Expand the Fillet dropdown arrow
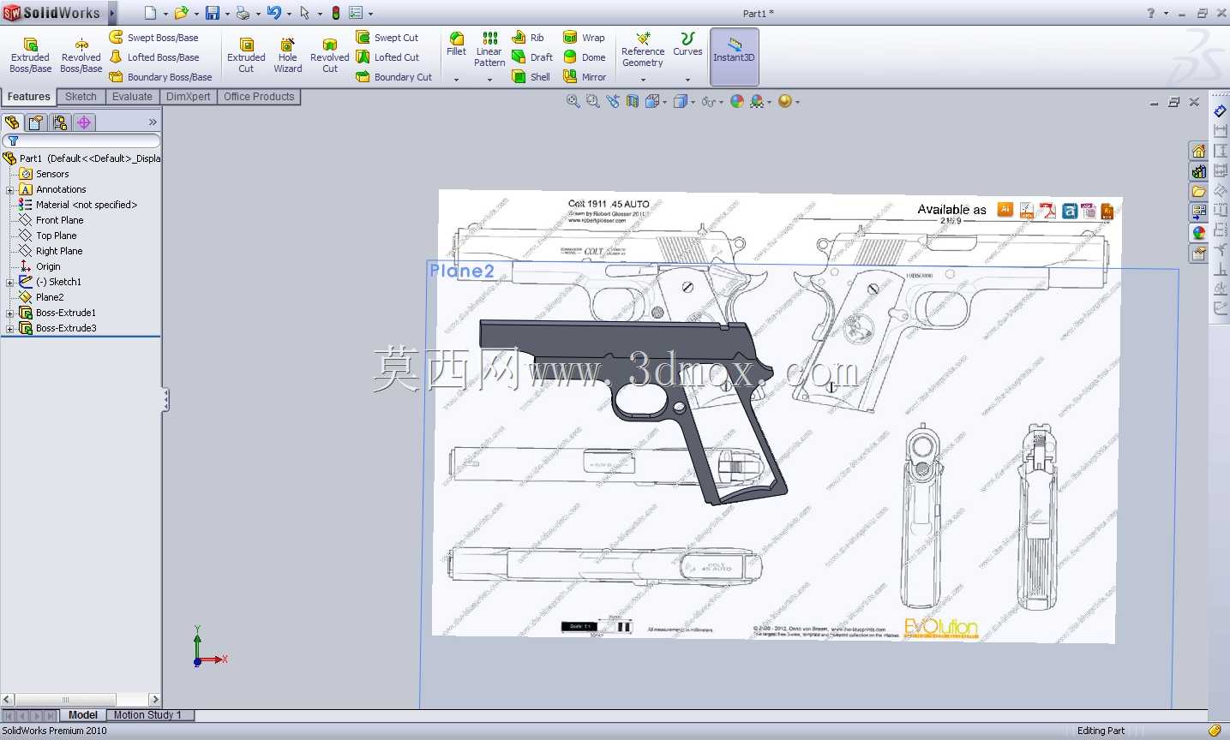 point(457,80)
